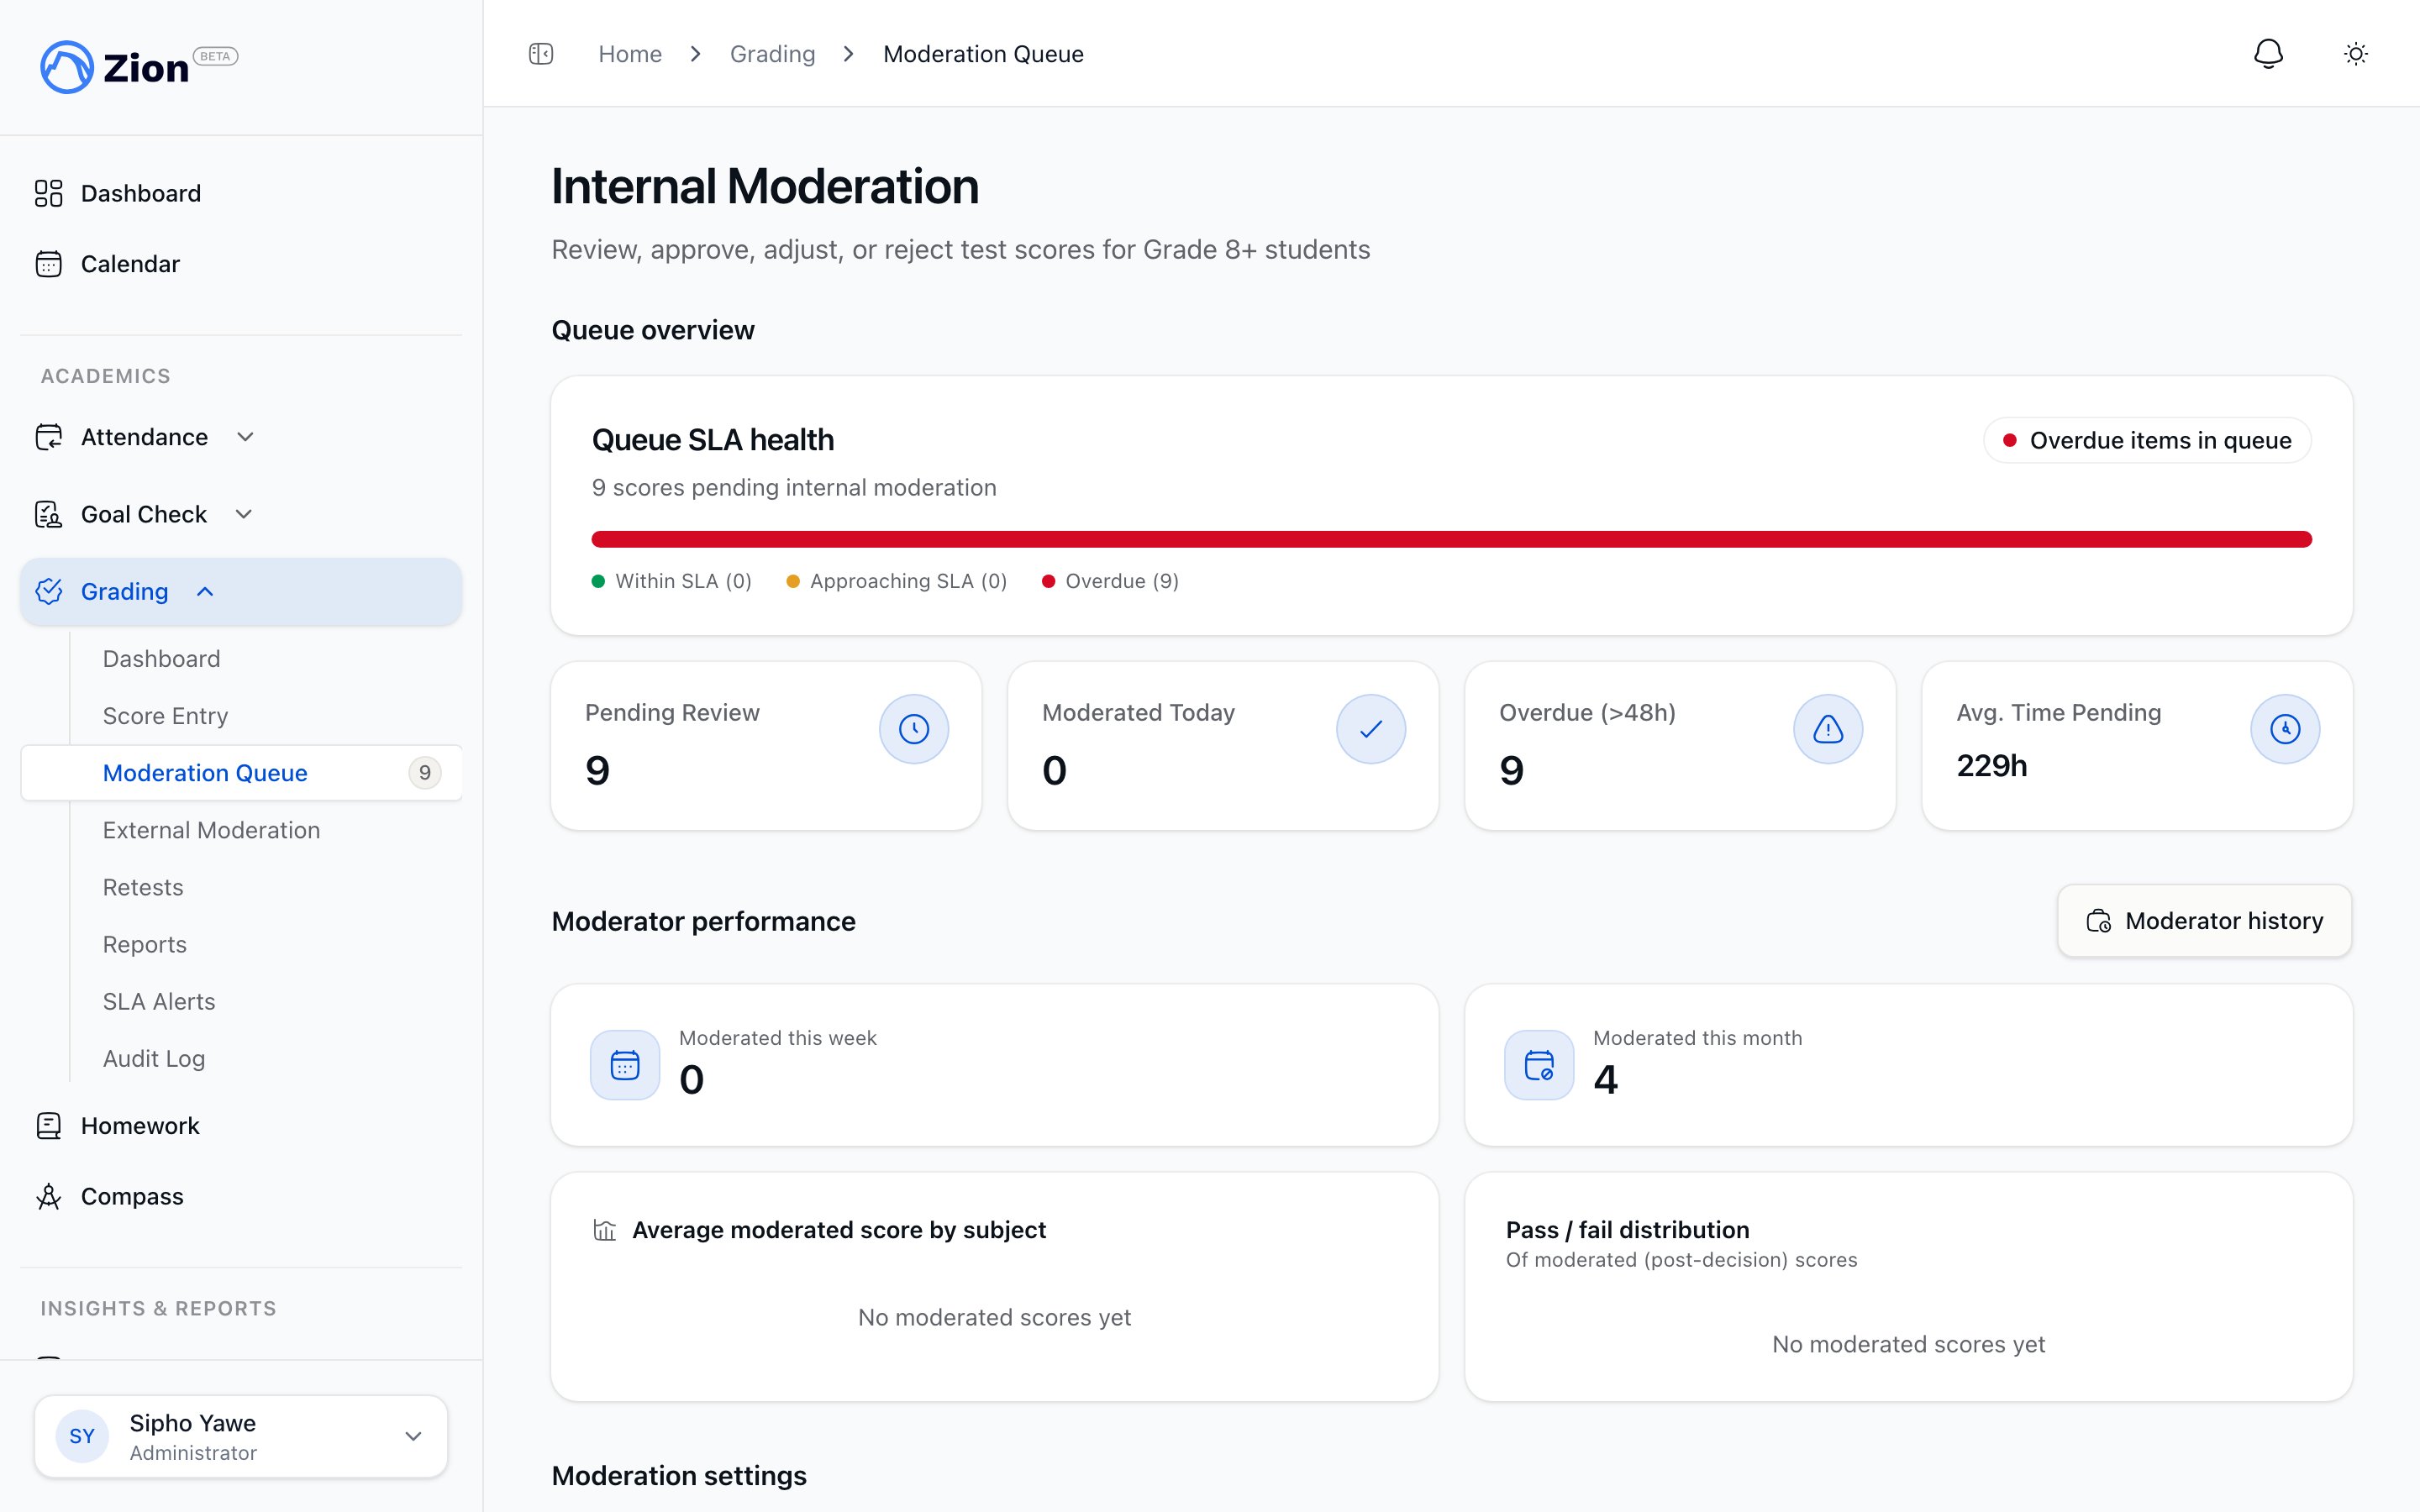Image resolution: width=2420 pixels, height=1512 pixels.
Task: Expand the Attendance chevron
Action: point(245,437)
